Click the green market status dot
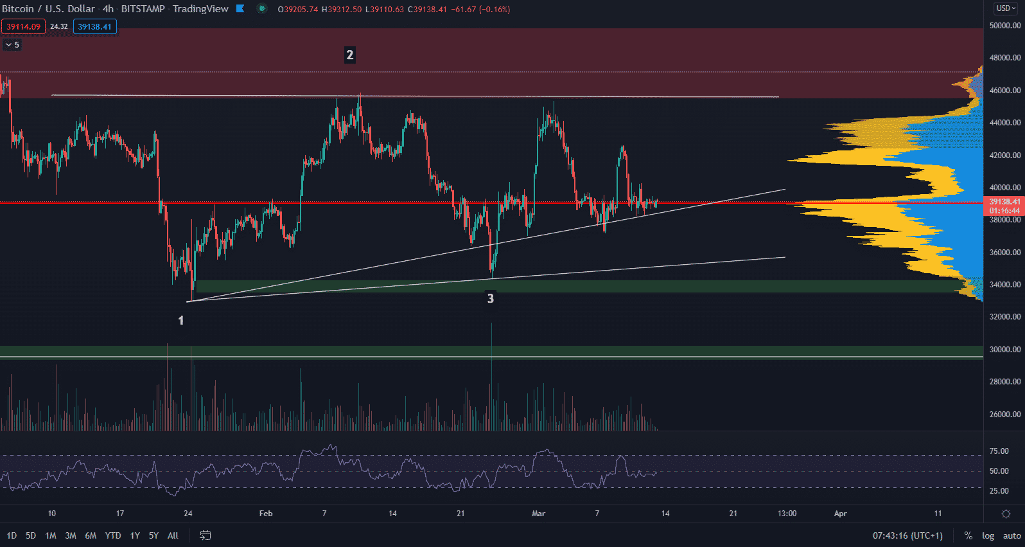Viewport: 1025px width, 547px height. 262,9
